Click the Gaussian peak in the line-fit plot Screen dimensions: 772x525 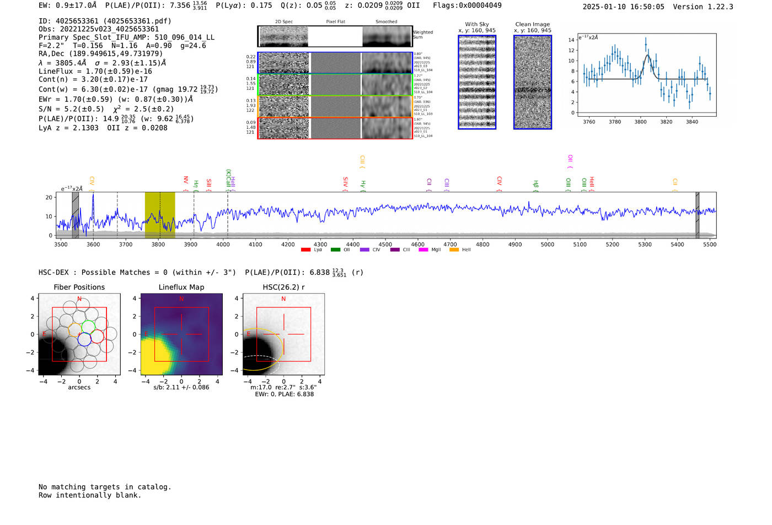pyautogui.click(x=648, y=56)
